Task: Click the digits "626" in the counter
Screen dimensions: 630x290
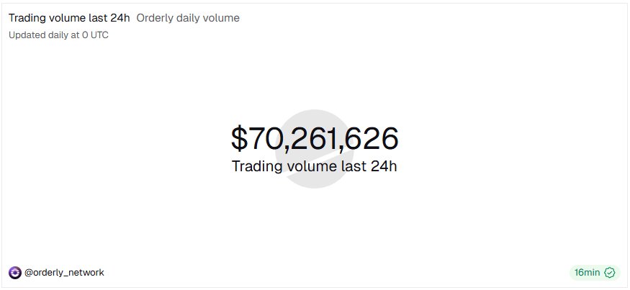Action: click(372, 139)
